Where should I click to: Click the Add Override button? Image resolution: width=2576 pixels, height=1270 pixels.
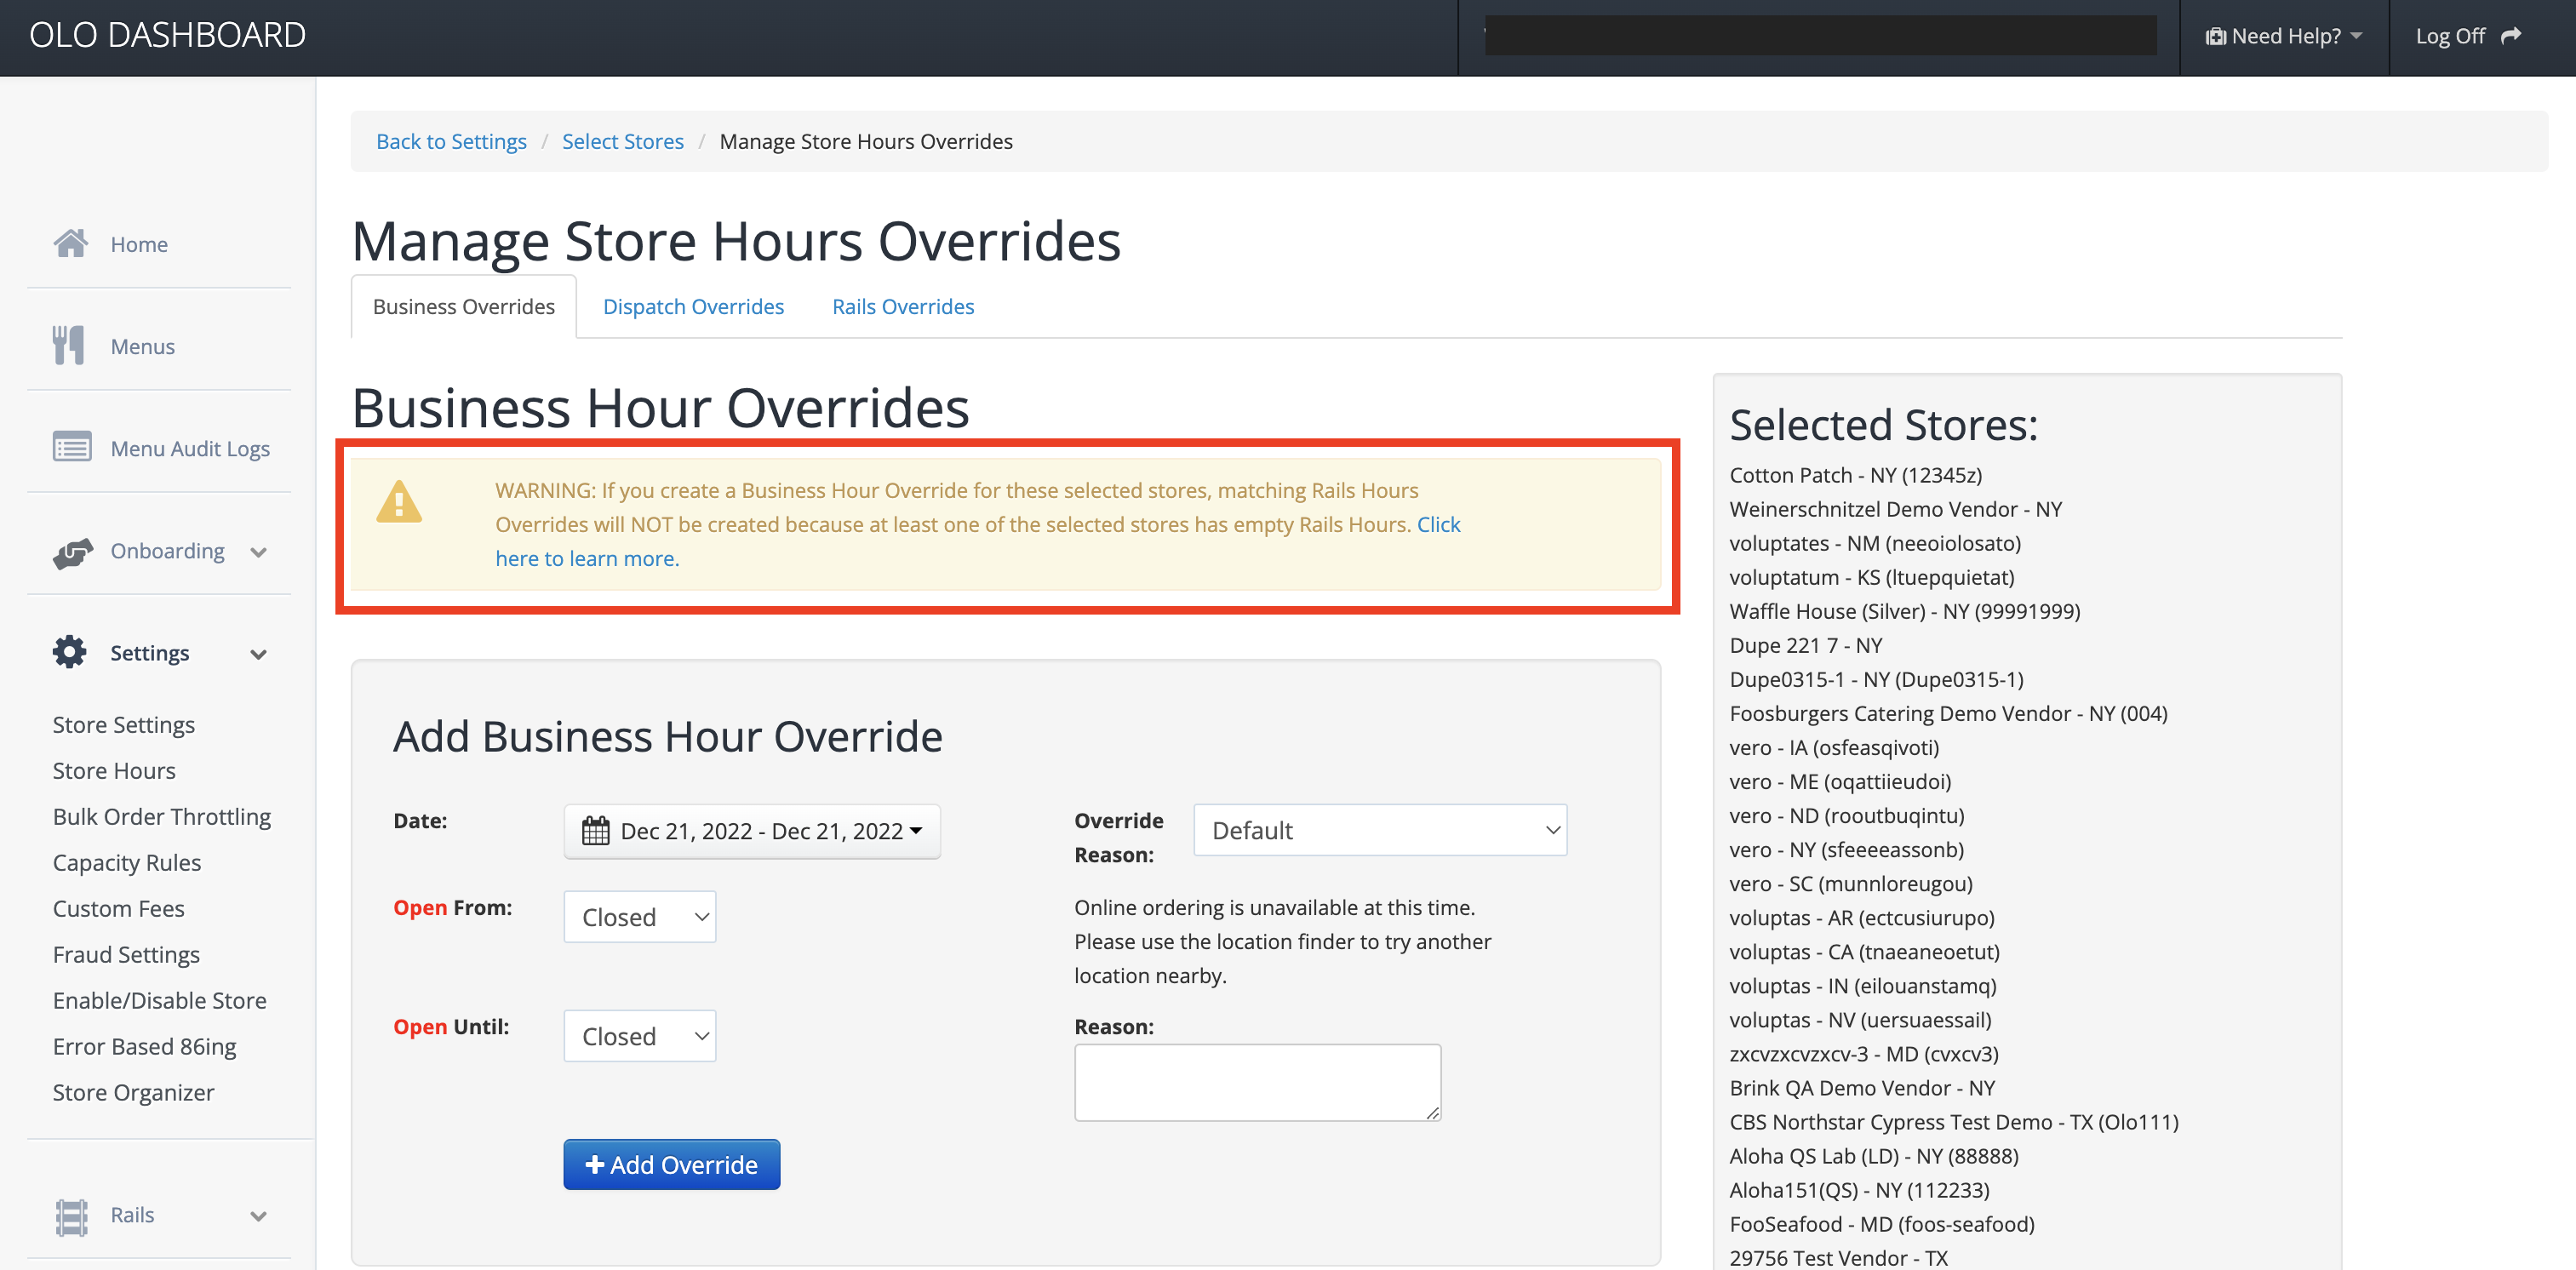672,1165
